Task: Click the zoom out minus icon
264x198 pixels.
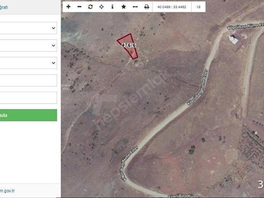Action: pos(79,7)
